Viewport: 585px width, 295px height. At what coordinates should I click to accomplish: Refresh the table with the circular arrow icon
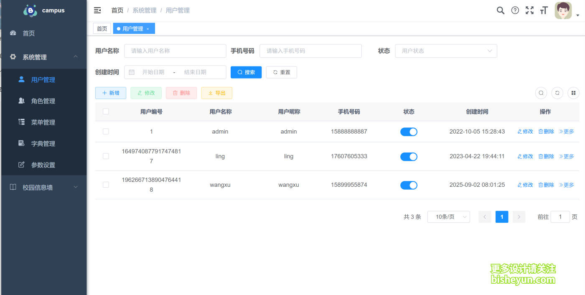(x=557, y=93)
